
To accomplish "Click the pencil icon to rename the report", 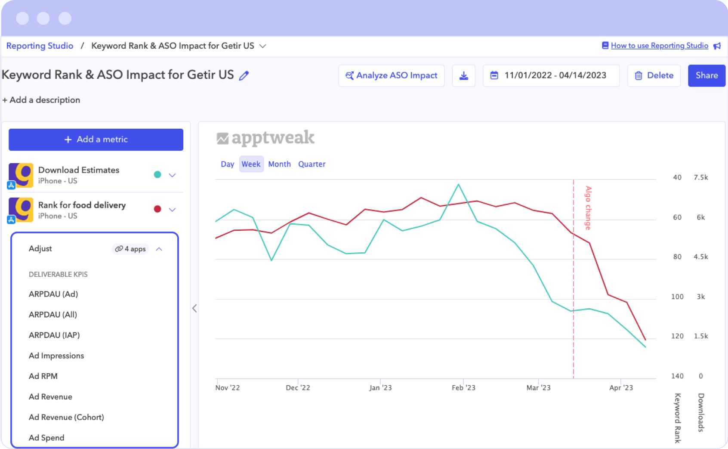I will (244, 75).
